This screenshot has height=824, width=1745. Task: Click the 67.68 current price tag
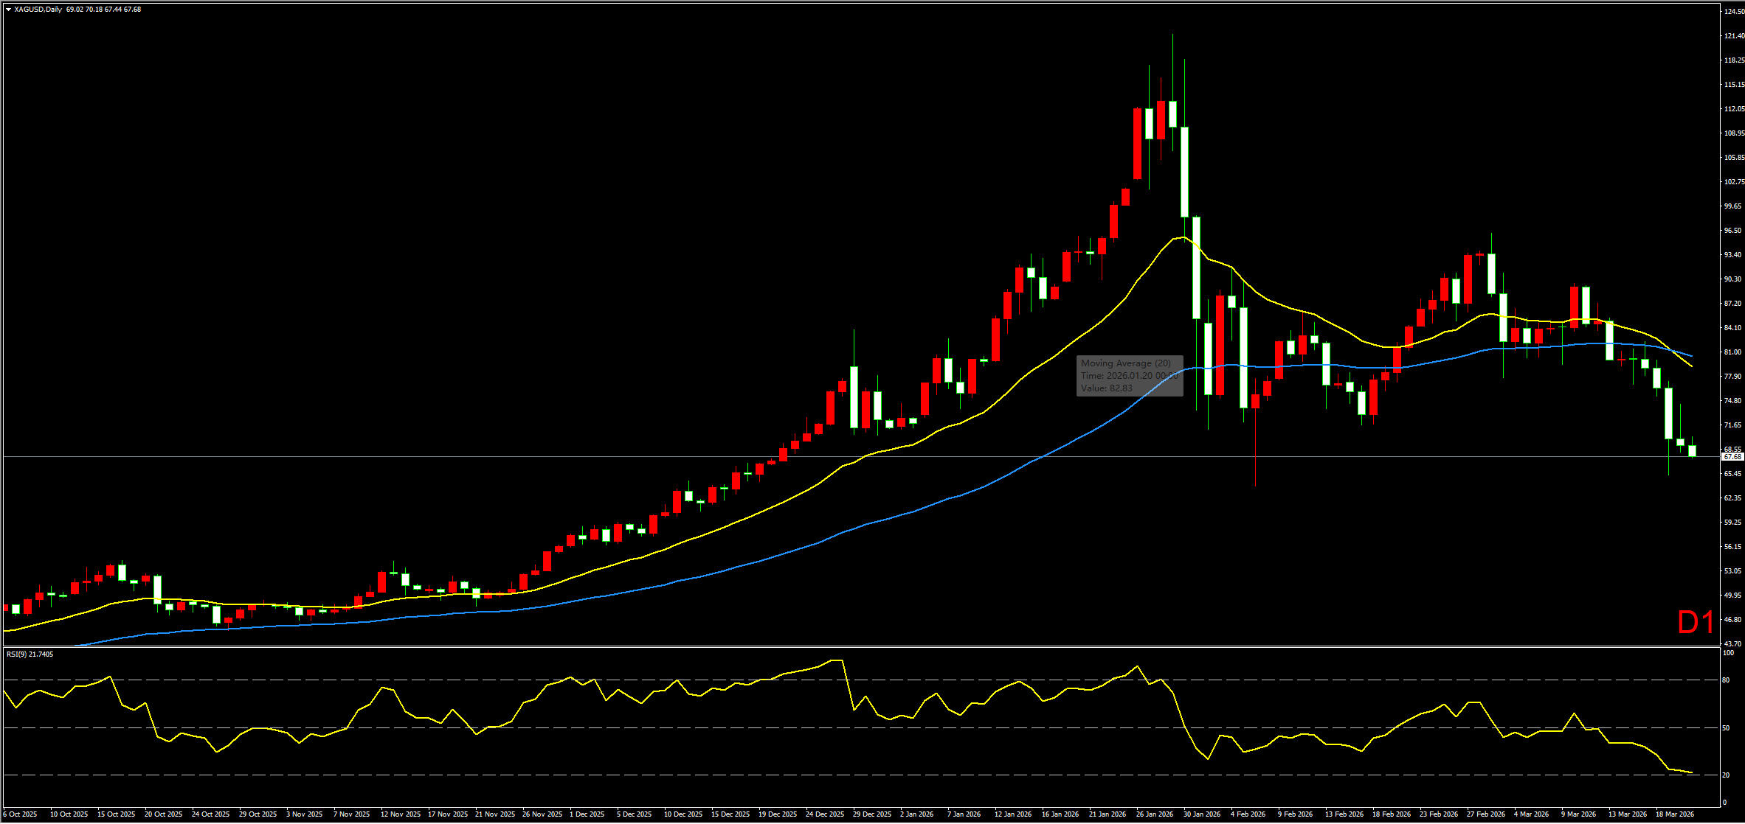[x=1732, y=457]
